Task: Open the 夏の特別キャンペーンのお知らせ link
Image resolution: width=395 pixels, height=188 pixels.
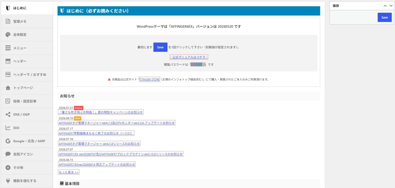Action: 101,112
